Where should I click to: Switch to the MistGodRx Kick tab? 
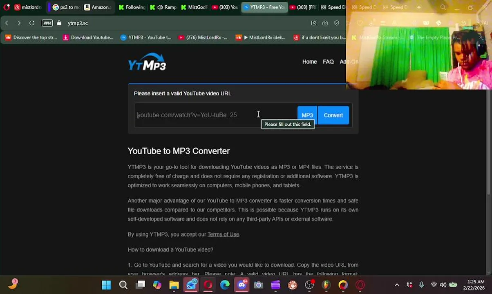[194, 7]
